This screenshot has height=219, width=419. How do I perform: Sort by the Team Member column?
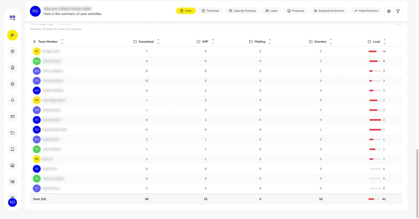point(62,42)
